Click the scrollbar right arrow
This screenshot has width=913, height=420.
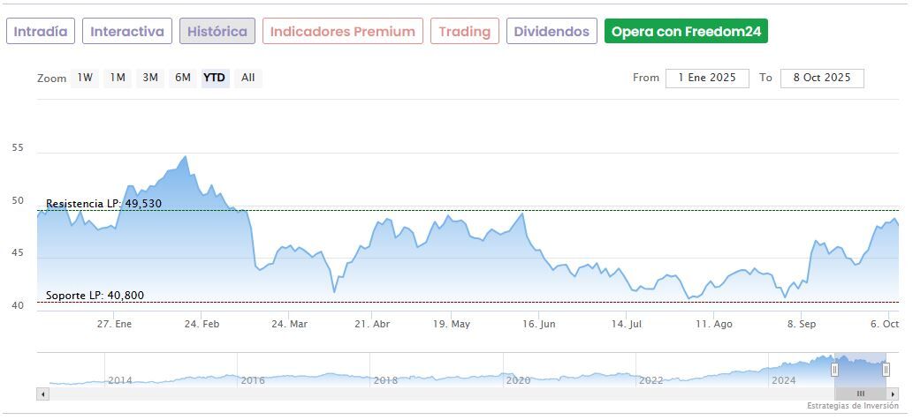pyautogui.click(x=892, y=394)
